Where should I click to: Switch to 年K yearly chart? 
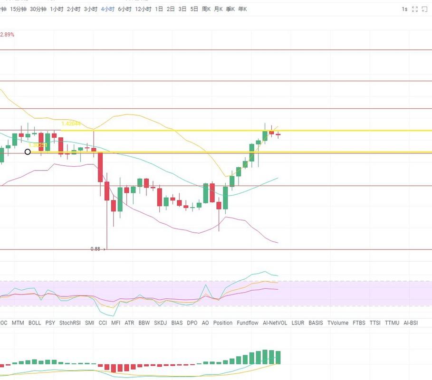pos(242,9)
